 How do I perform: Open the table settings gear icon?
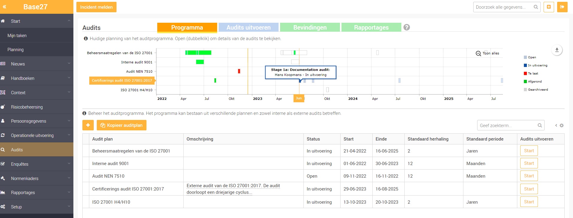[562, 126]
